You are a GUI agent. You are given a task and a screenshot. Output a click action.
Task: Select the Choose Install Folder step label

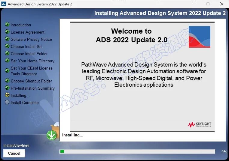pyautogui.click(x=29, y=54)
